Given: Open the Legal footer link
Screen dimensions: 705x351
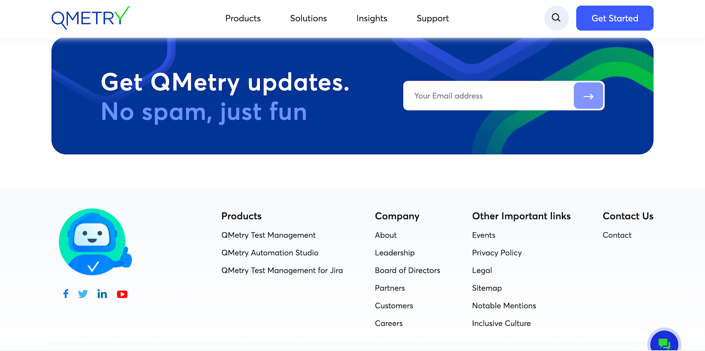Looking at the screenshot, I should coord(482,270).
